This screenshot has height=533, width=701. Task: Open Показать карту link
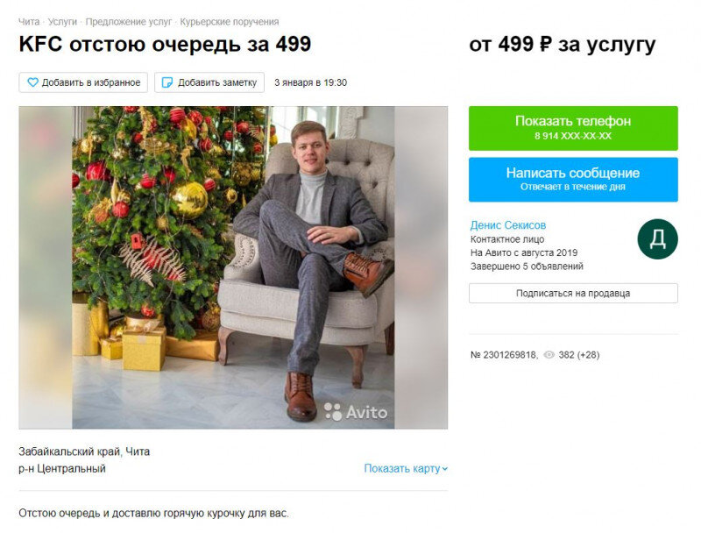[x=402, y=469]
